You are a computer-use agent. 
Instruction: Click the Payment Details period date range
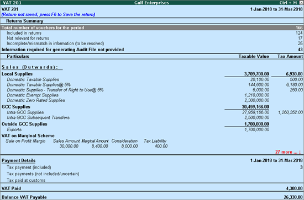[x=276, y=160]
